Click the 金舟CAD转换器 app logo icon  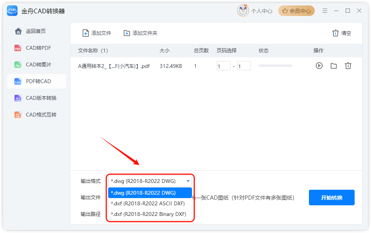[x=12, y=11]
